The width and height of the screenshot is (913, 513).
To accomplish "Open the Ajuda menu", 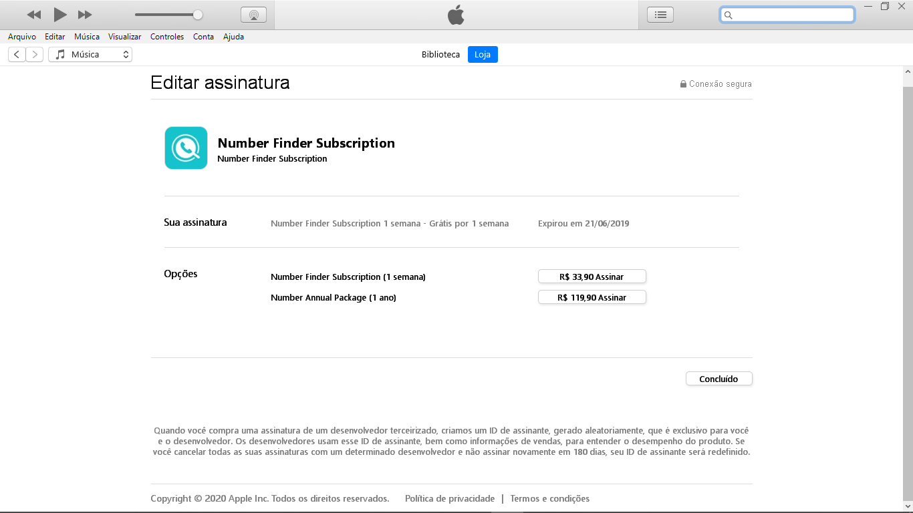I will click(x=233, y=37).
